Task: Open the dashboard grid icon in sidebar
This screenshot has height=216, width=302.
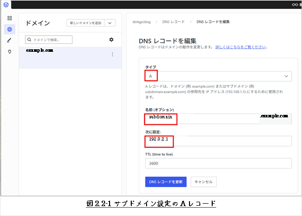Action: 9,18
